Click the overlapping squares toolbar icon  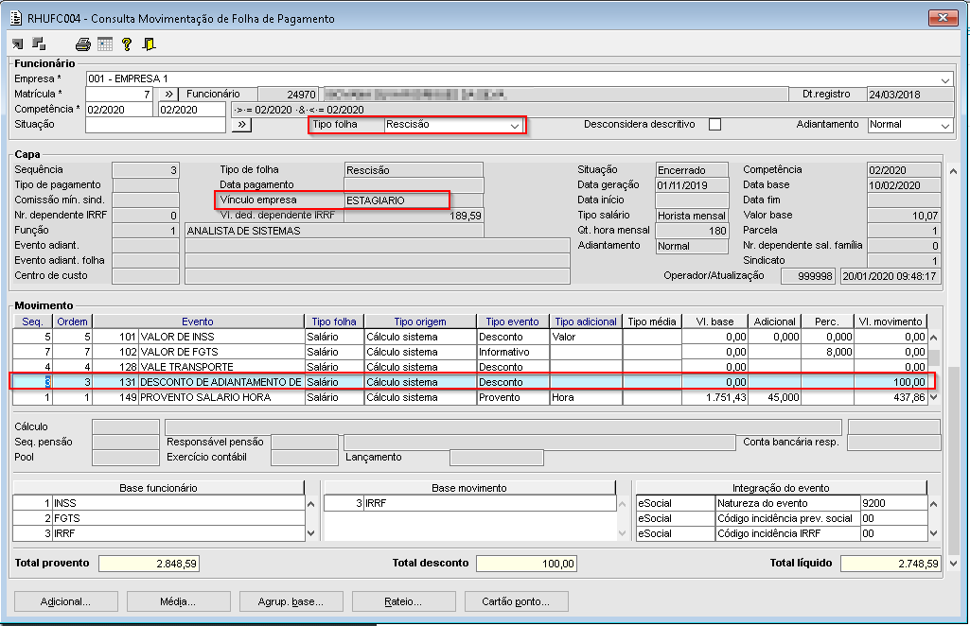tap(39, 43)
